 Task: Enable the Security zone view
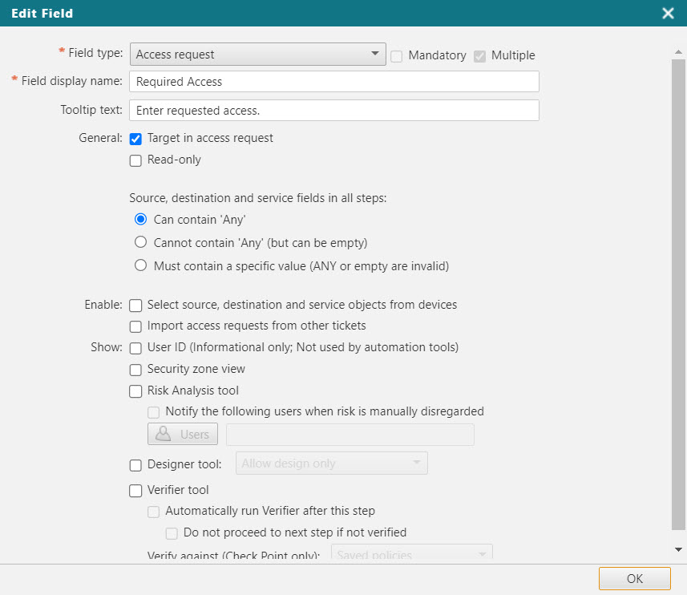(135, 370)
